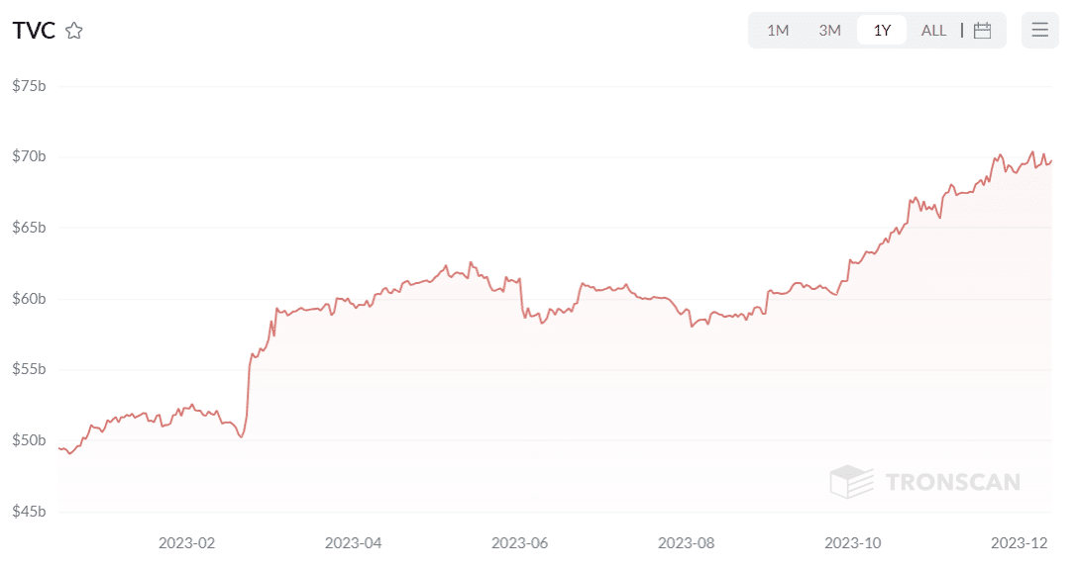Click the TRONSCAN watermark logo cube
Viewport: 1078px width, 572px height.
[851, 482]
